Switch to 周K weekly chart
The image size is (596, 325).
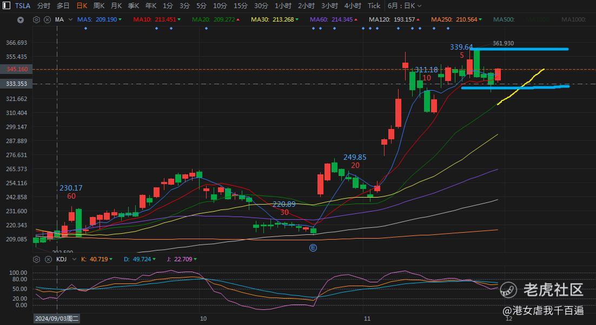[99, 6]
